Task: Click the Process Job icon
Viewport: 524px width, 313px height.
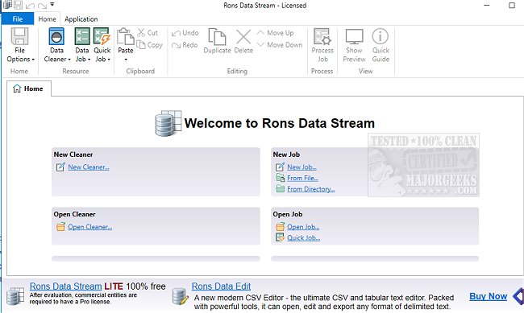Action: 322,36
